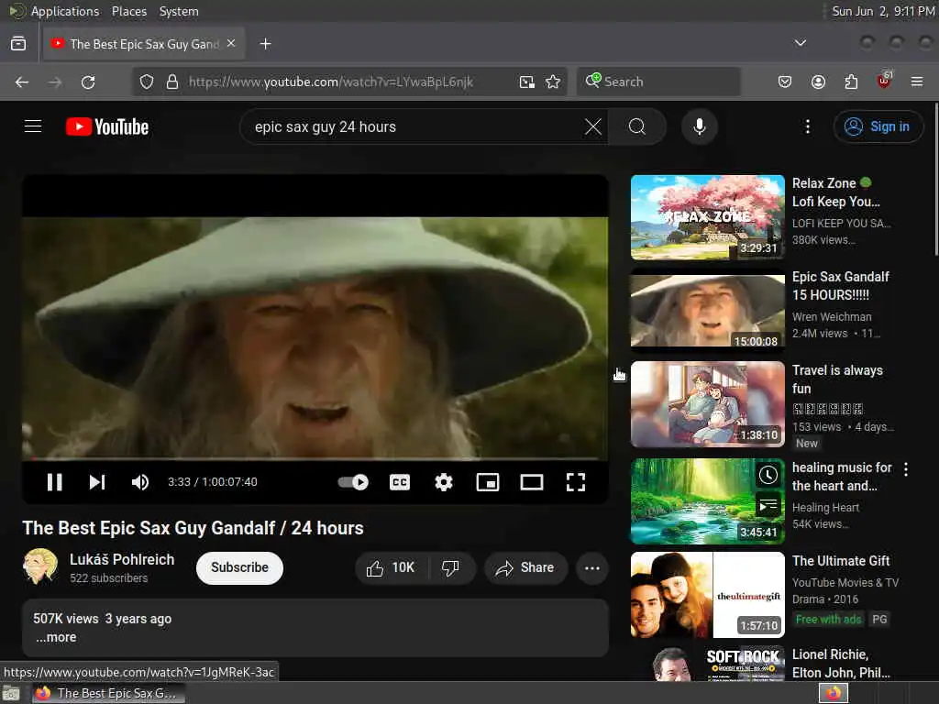The width and height of the screenshot is (939, 704).
Task: Open video settings gear
Action: point(444,482)
